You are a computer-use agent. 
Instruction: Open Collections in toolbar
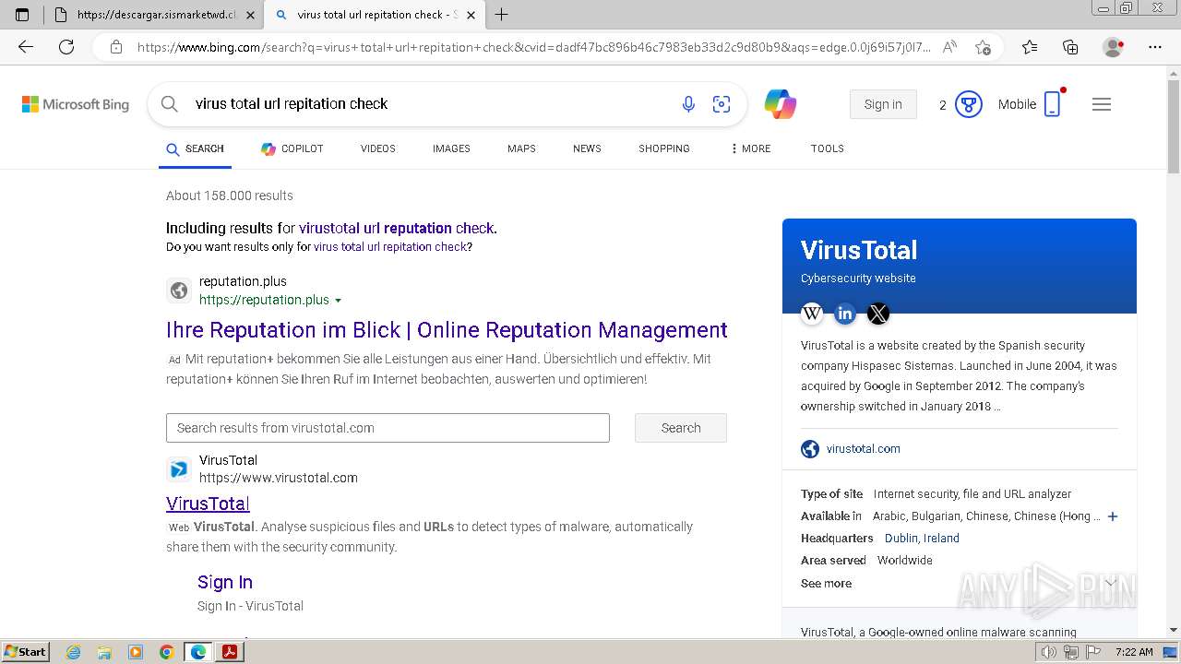(1070, 47)
